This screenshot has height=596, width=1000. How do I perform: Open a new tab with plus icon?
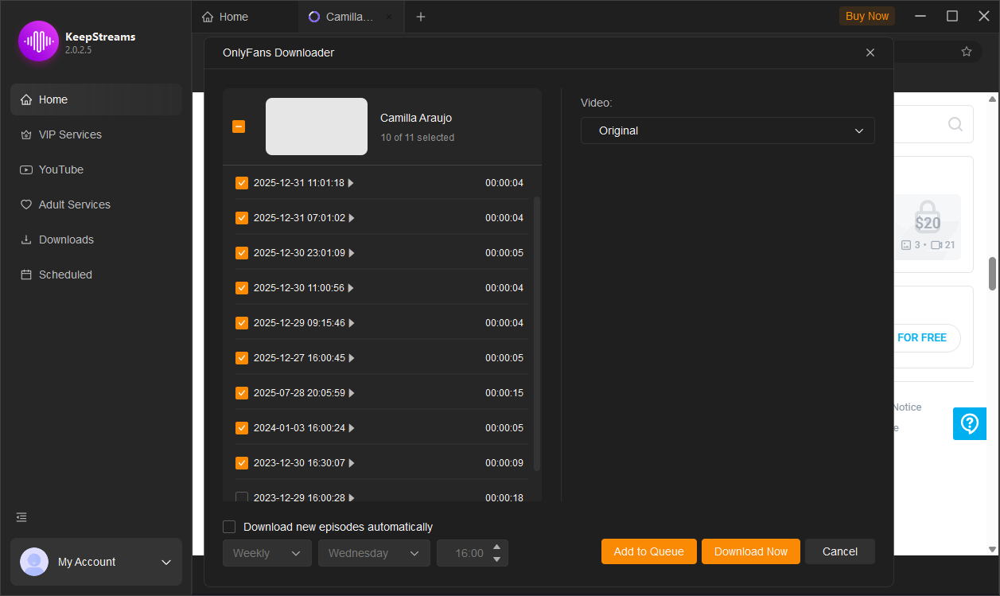[421, 17]
